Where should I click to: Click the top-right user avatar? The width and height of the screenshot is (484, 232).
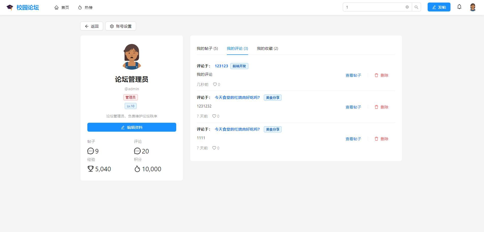point(473,7)
